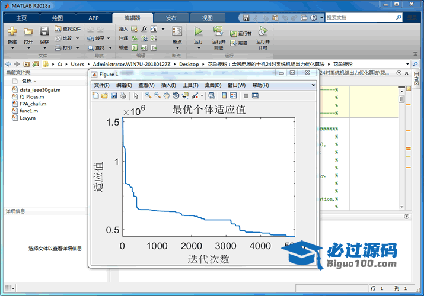Click the green Run button icon
This screenshot has width=424, height=296.
click(x=198, y=31)
